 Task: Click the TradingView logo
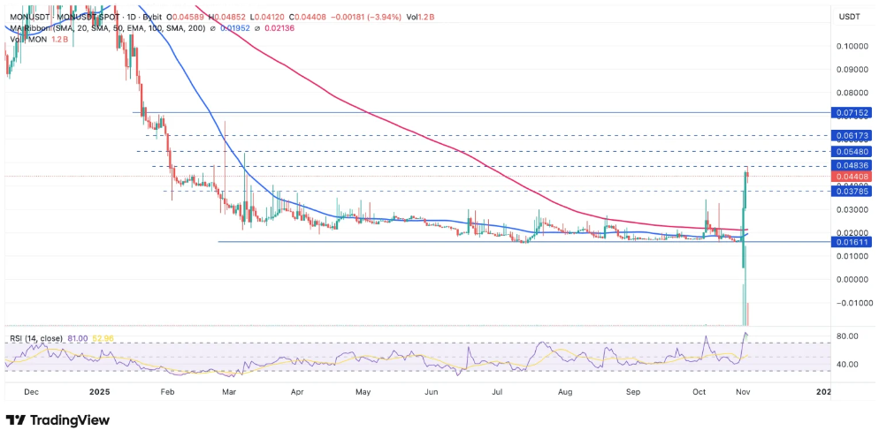coord(59,419)
